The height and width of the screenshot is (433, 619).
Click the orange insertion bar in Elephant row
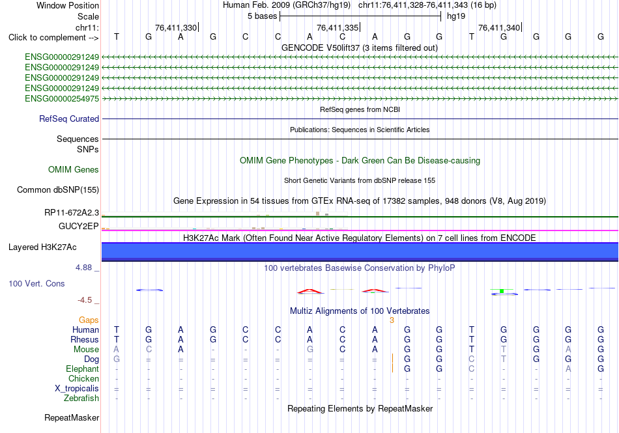click(x=392, y=368)
